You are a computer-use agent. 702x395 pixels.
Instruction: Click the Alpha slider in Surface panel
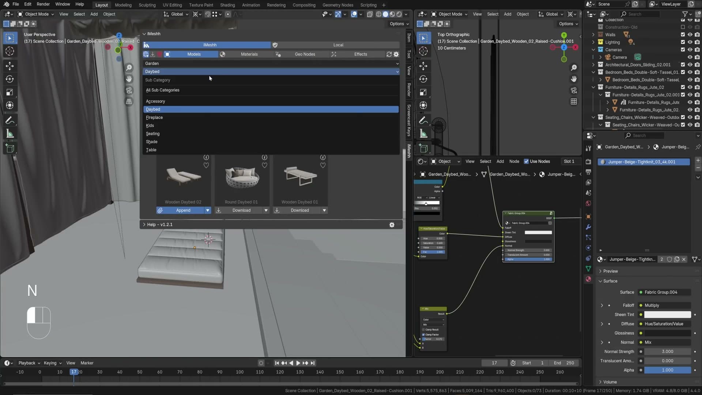(x=667, y=370)
